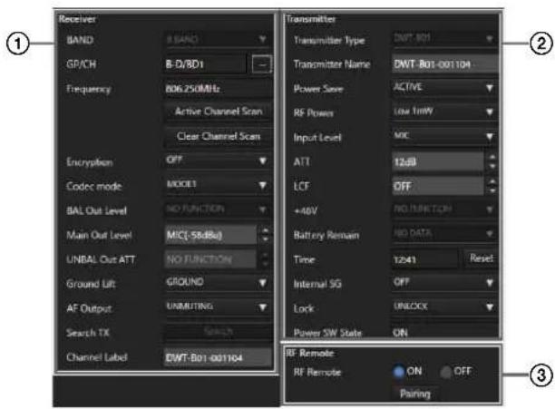Click the Frequency field 806.250MHz

(x=218, y=89)
